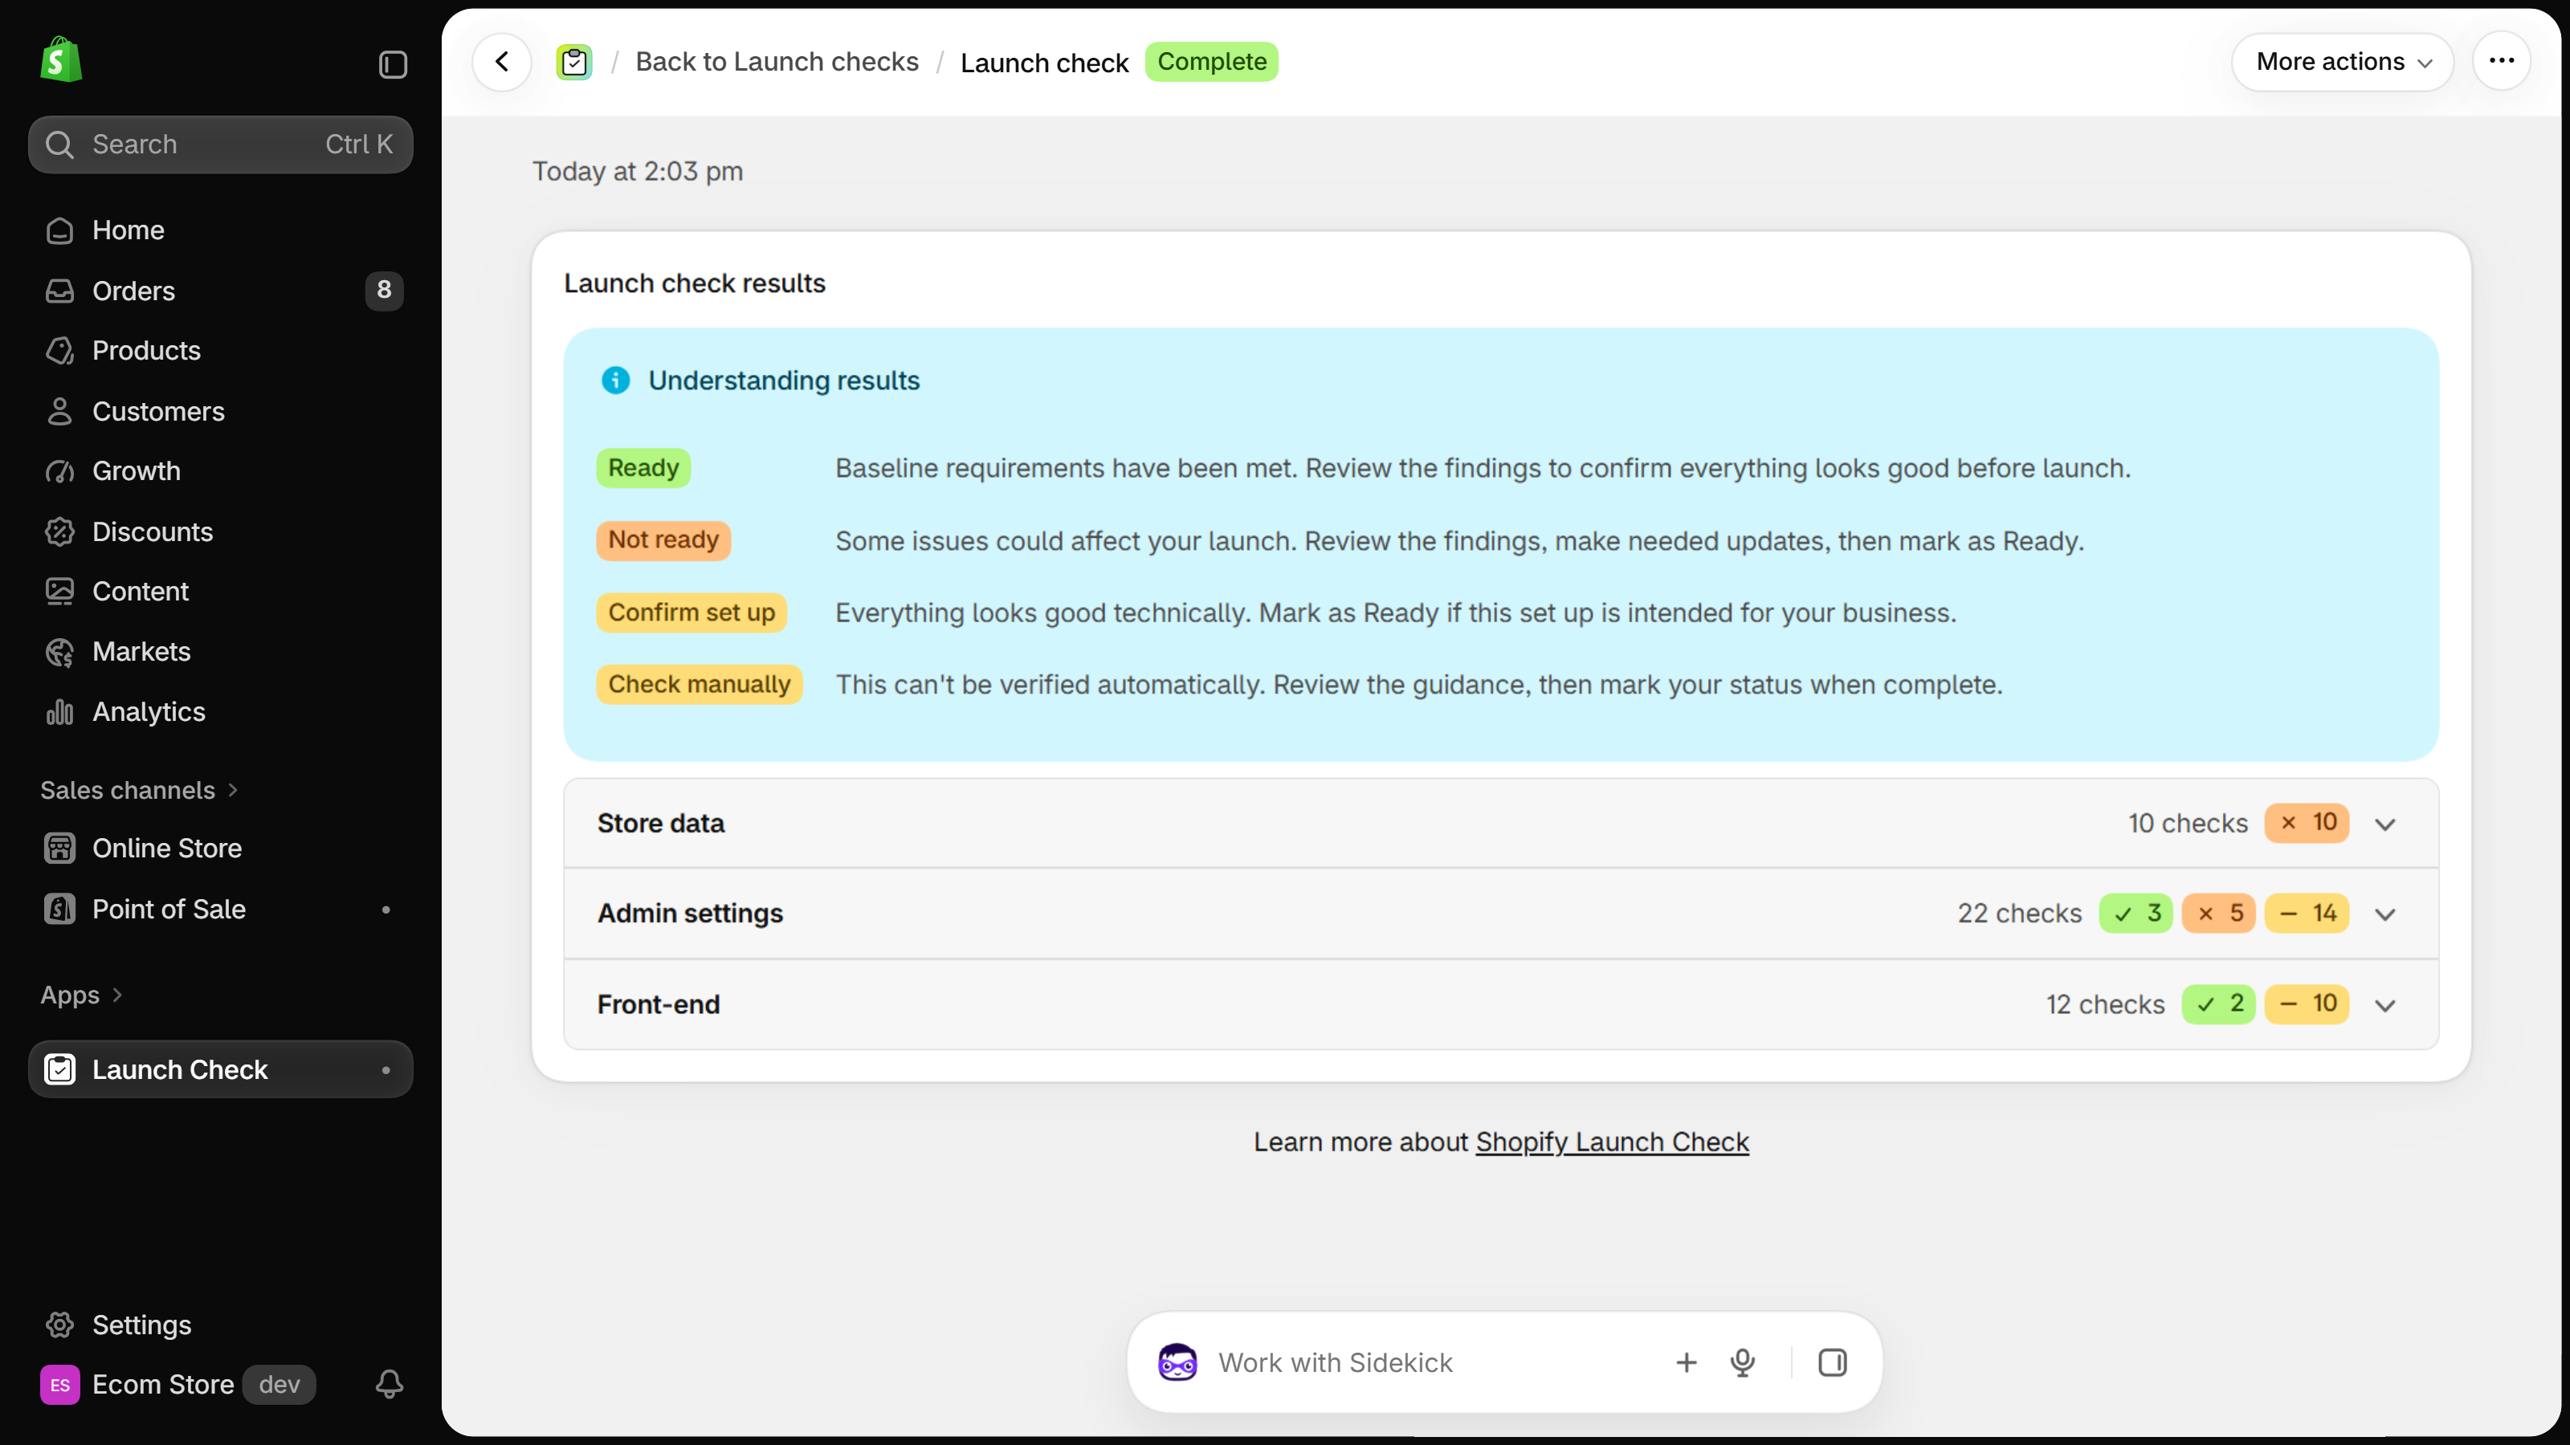Open notifications bell icon
2570x1445 pixels.
click(x=389, y=1384)
